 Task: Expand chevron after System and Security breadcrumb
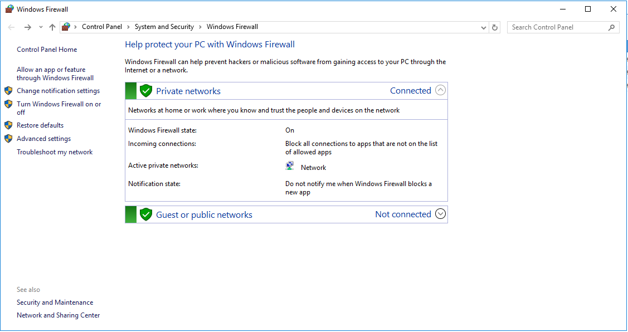[200, 27]
